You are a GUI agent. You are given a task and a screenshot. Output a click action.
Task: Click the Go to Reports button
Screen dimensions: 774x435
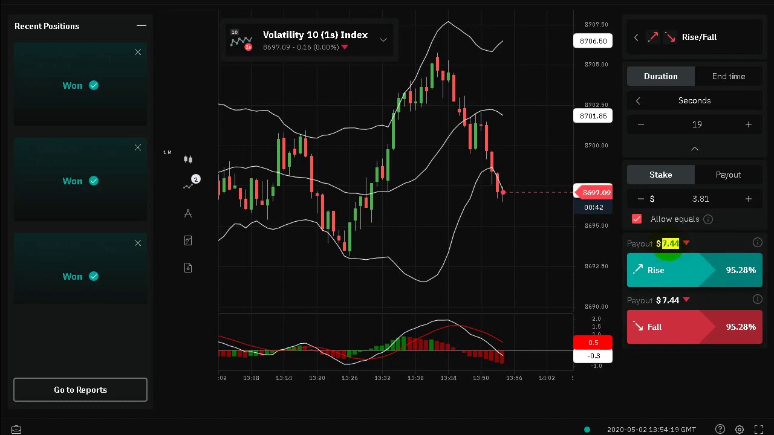coord(80,390)
